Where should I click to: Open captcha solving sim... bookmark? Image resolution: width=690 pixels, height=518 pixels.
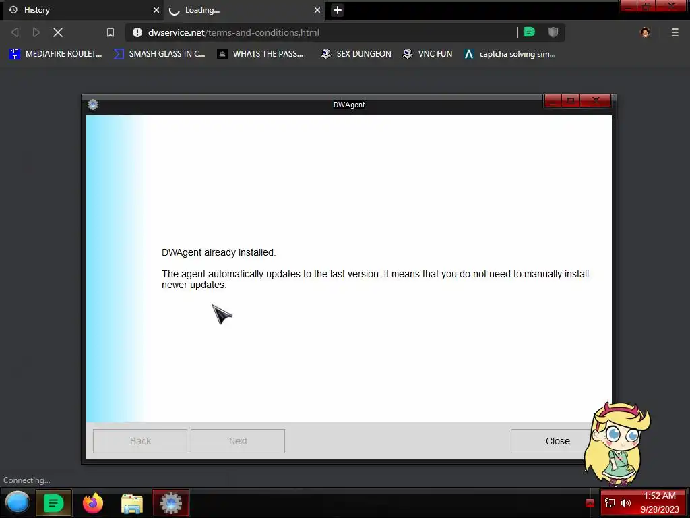(x=509, y=54)
